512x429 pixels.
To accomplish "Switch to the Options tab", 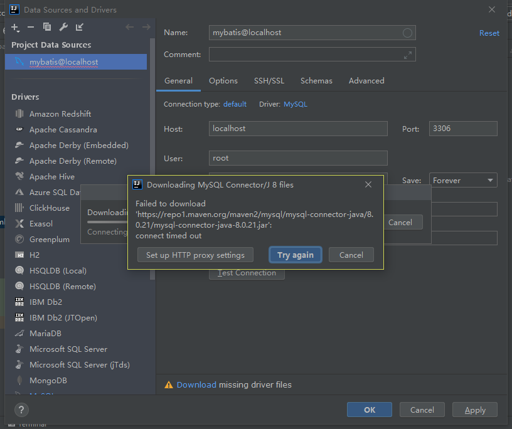I will (223, 81).
